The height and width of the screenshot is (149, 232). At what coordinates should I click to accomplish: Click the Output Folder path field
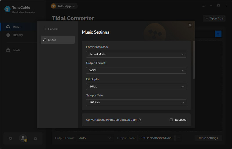[x=156, y=138]
